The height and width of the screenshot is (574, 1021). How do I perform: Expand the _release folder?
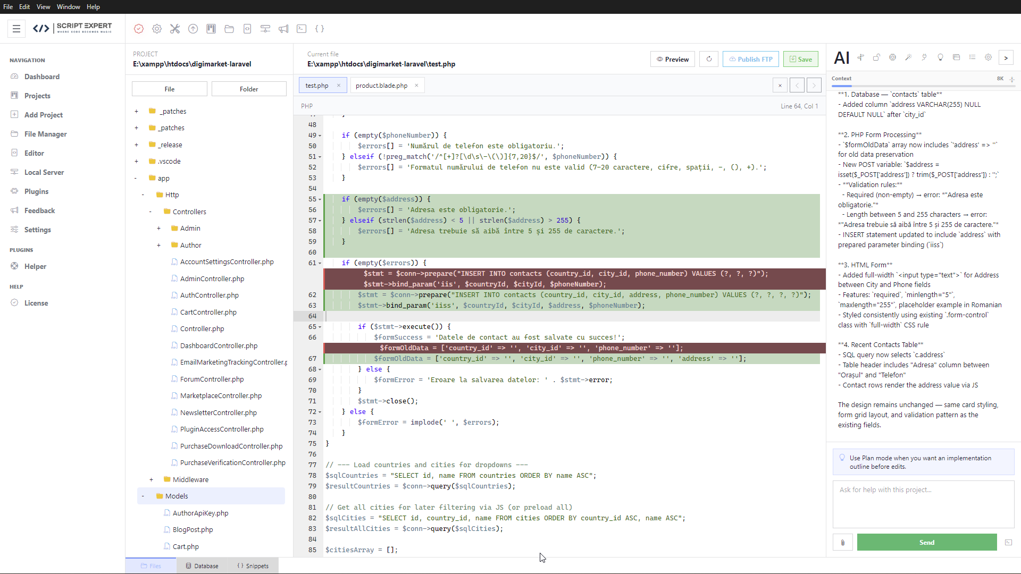tap(136, 145)
